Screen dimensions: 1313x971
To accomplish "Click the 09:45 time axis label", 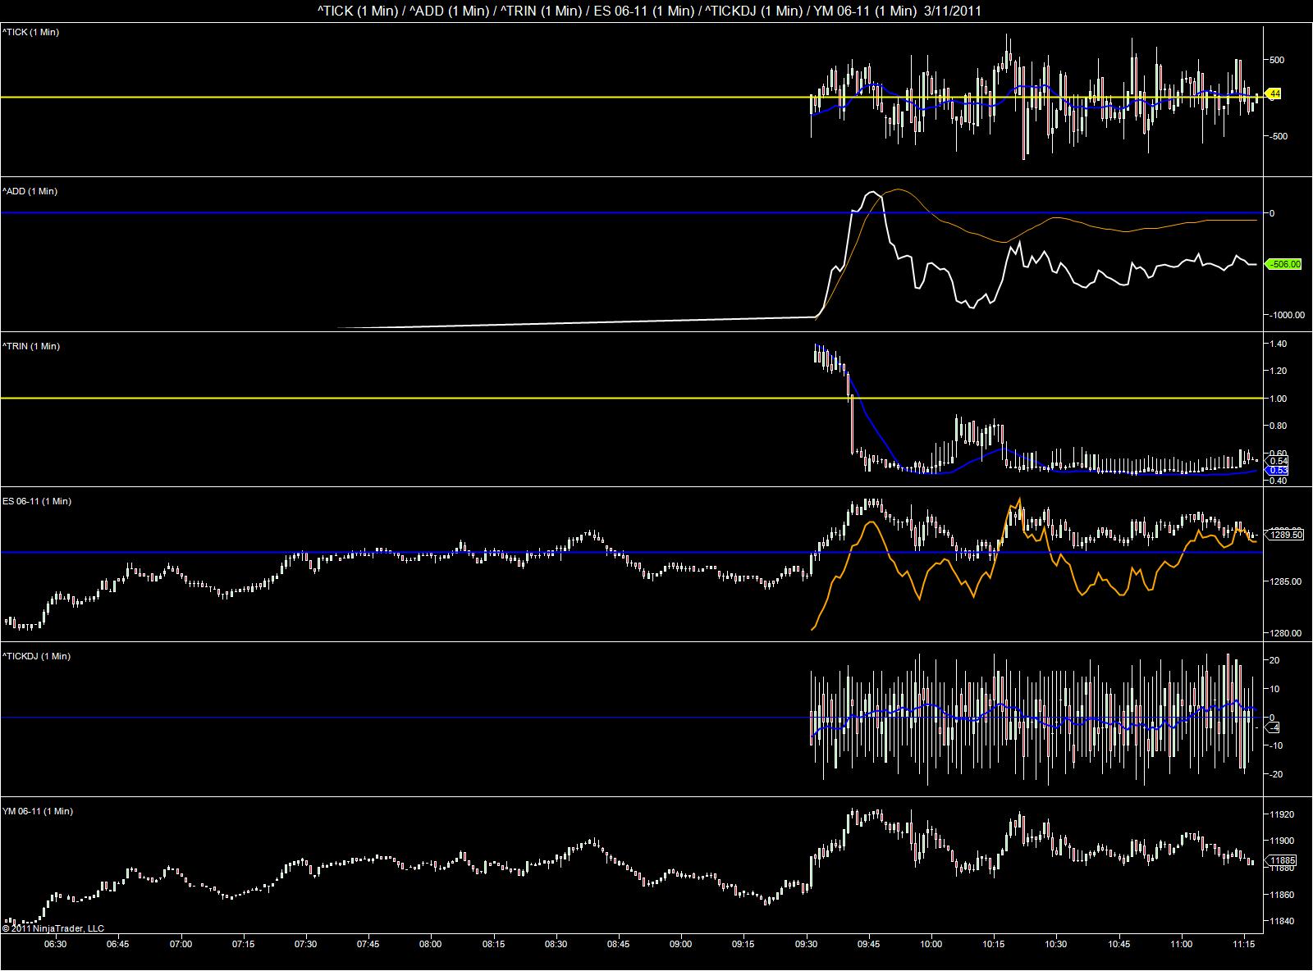I will (869, 944).
